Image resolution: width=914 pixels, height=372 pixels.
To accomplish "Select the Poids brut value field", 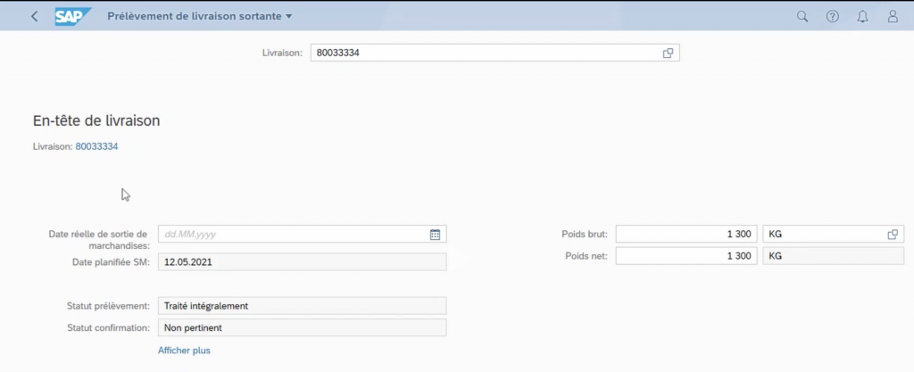I will click(686, 235).
